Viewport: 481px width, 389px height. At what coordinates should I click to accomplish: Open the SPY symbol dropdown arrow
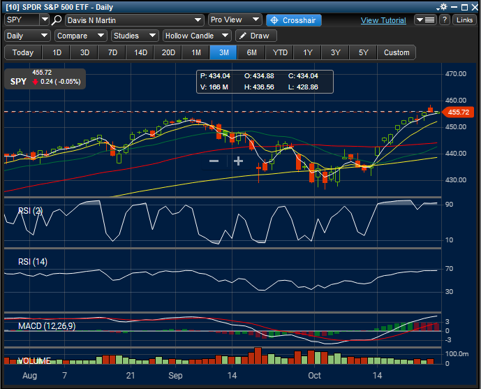click(x=45, y=20)
